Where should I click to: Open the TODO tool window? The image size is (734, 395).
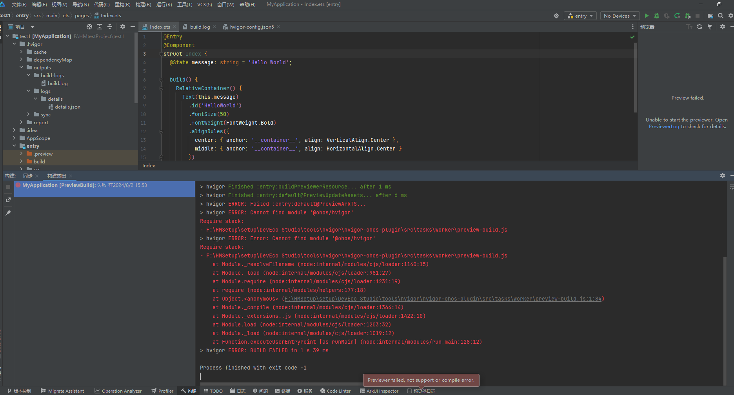click(213, 391)
